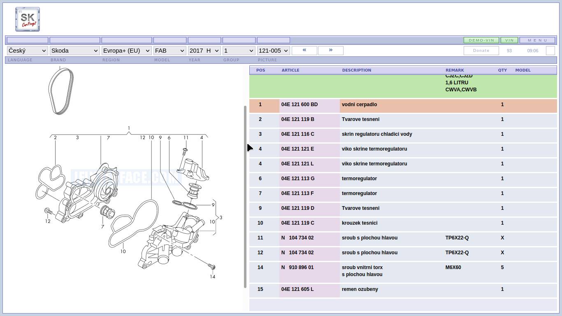Click description 'sroub vnitrni torx'

pyautogui.click(x=362, y=267)
